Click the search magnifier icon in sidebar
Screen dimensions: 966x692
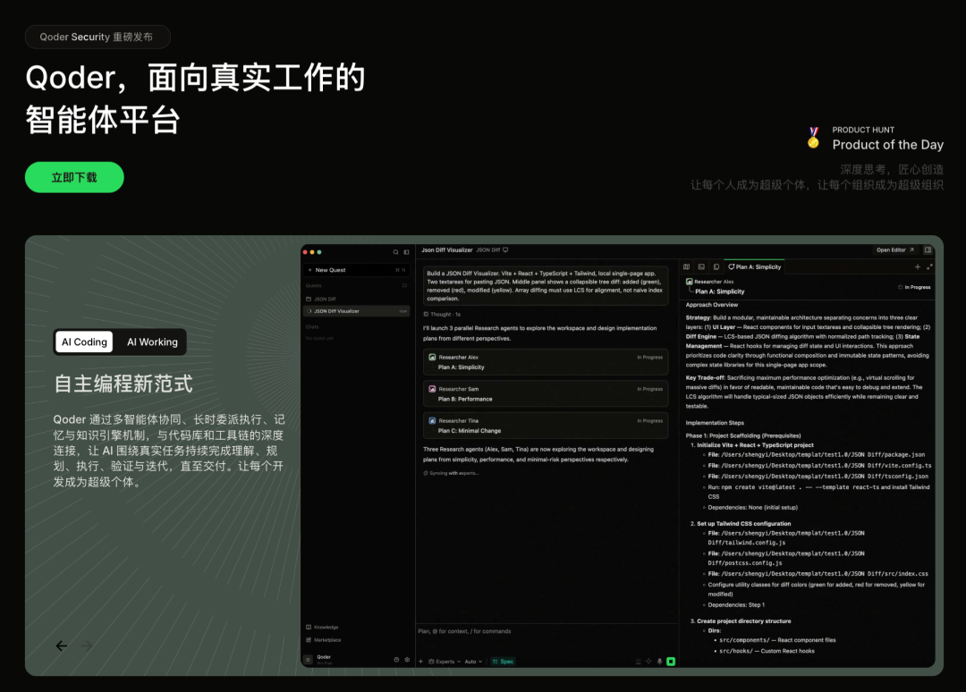(x=395, y=252)
